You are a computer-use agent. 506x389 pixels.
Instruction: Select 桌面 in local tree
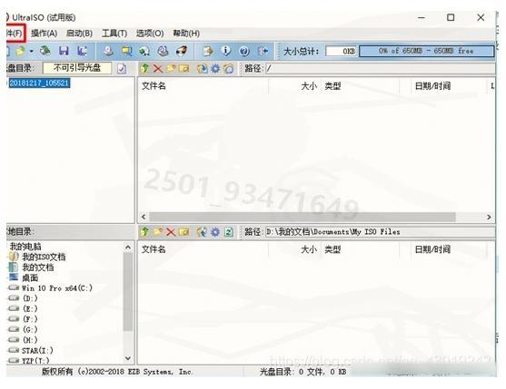point(30,277)
